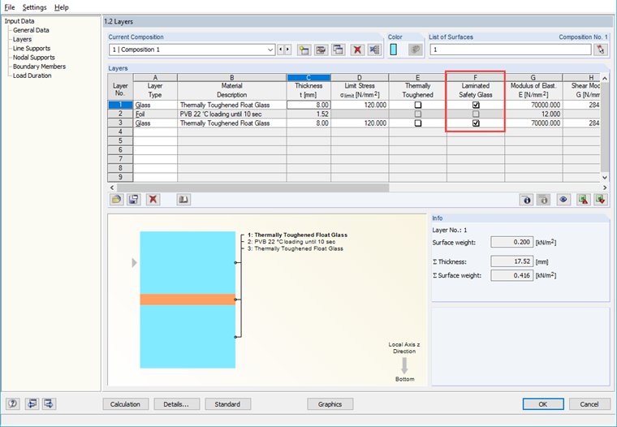This screenshot has height=427, width=617.
Task: Click the Standard button
Action: pyautogui.click(x=227, y=404)
